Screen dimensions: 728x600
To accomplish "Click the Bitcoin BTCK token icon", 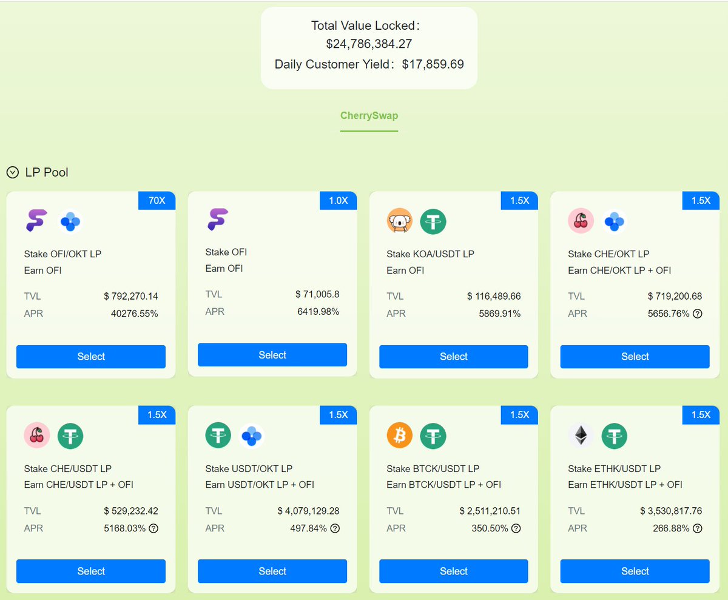I will [x=399, y=436].
